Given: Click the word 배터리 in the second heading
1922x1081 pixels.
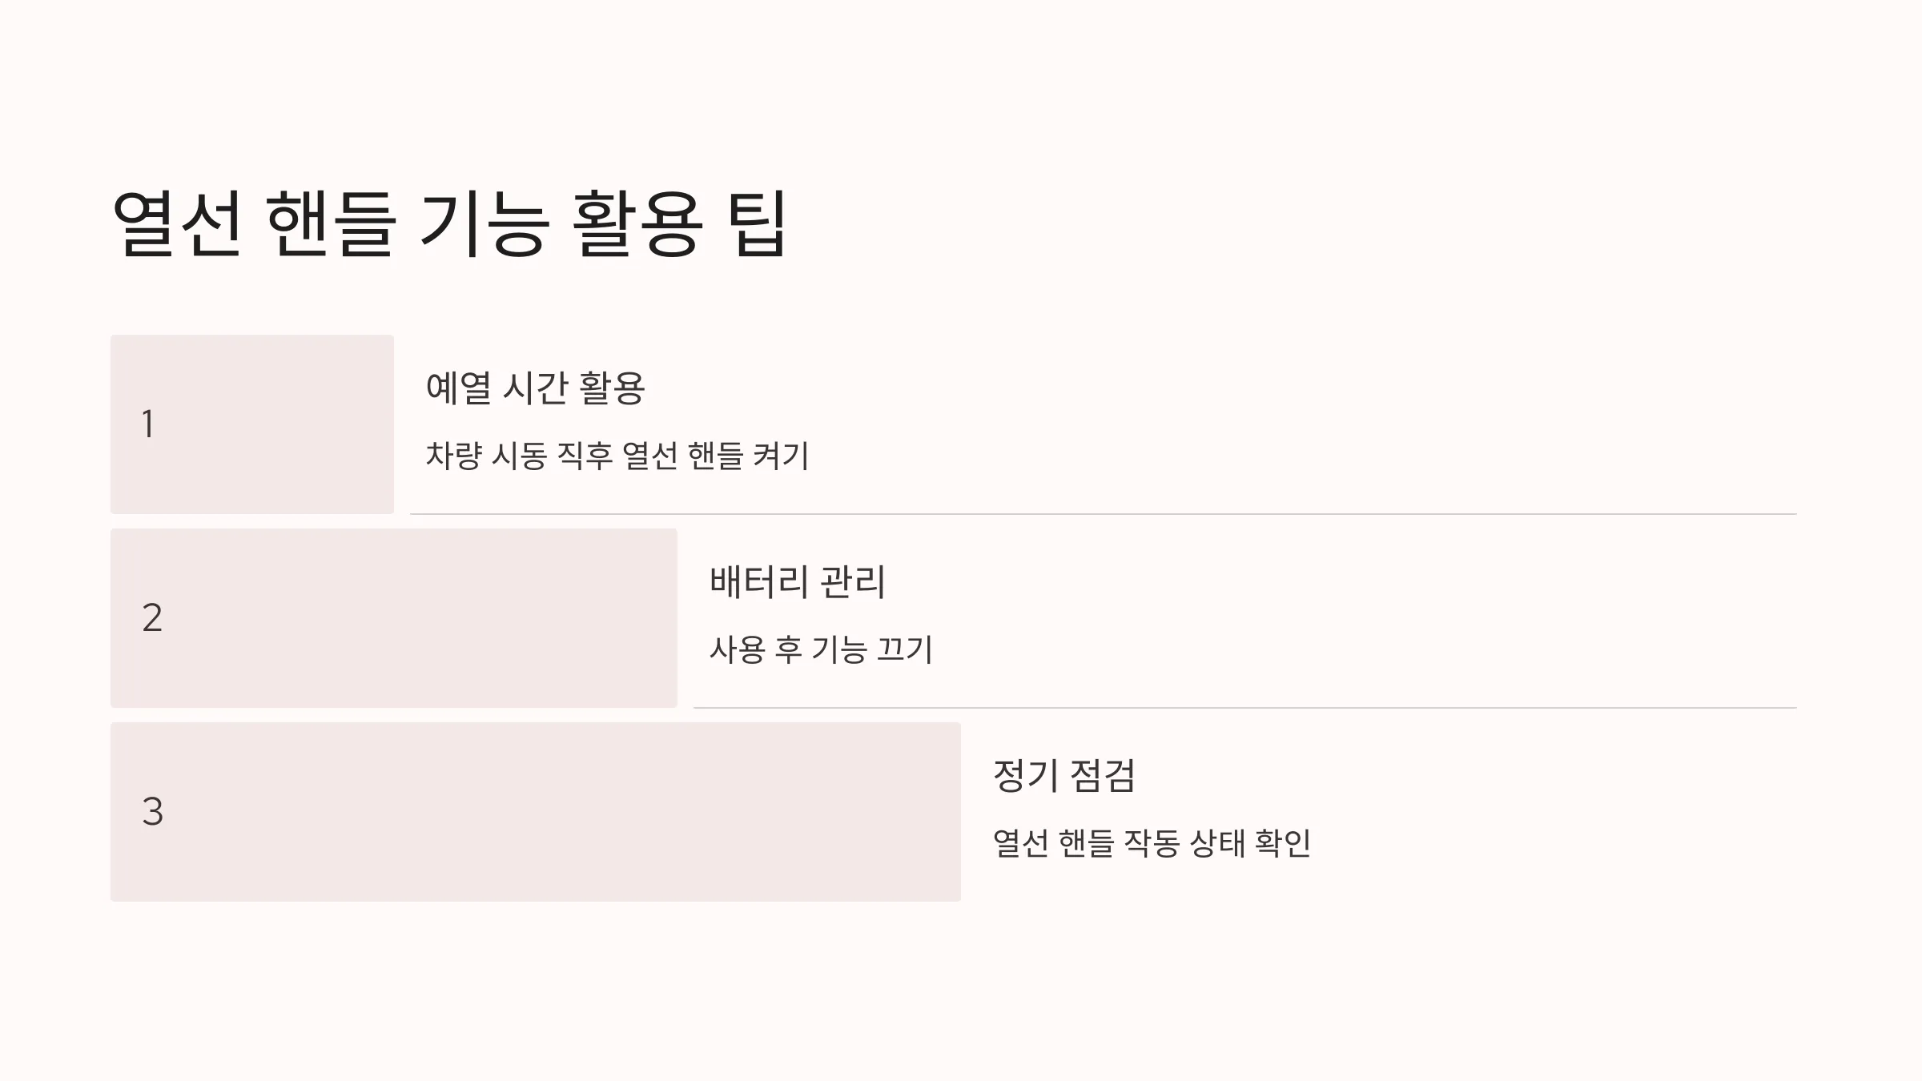Looking at the screenshot, I should pos(758,581).
